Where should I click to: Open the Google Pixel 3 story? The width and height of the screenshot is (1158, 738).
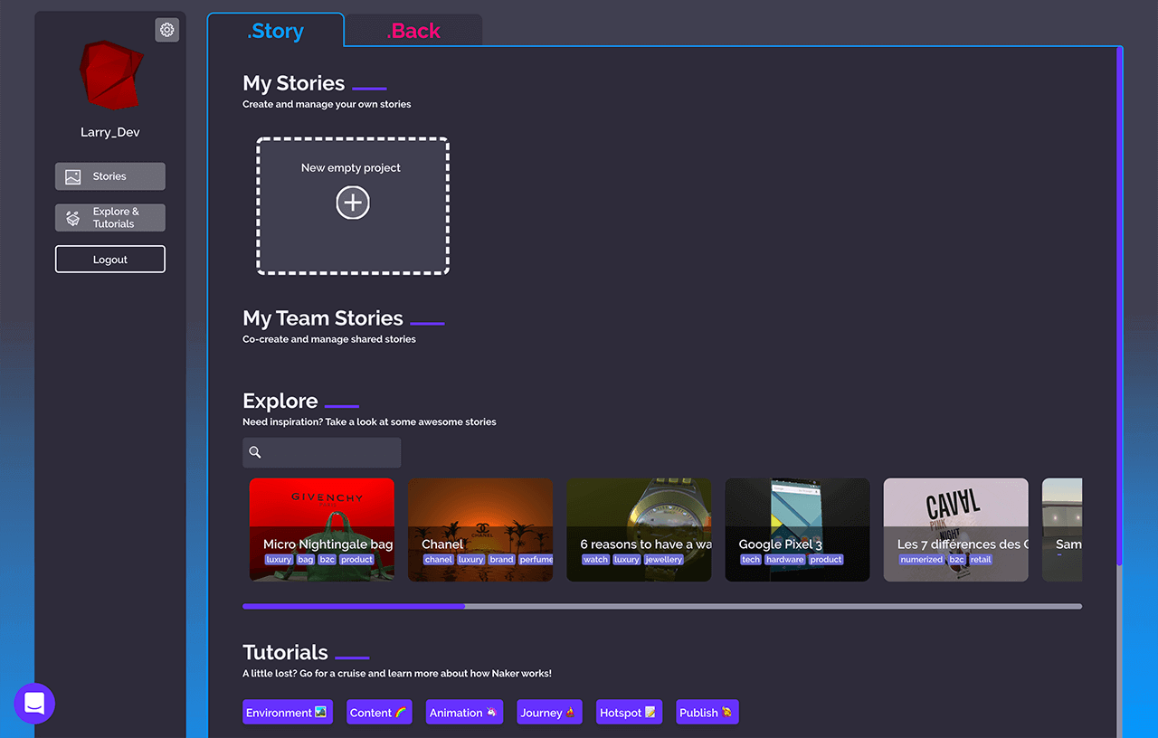[797, 529]
